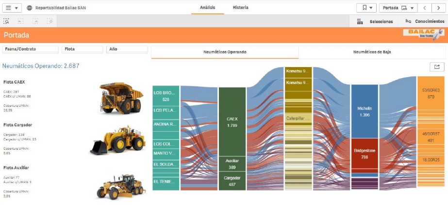Viewport: 448px width, 205px height.
Task: Go to the next sheet arrow
Action: pyautogui.click(x=438, y=8)
